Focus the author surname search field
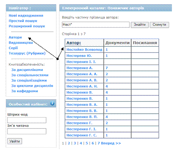The image size is (176, 152). (x=96, y=25)
